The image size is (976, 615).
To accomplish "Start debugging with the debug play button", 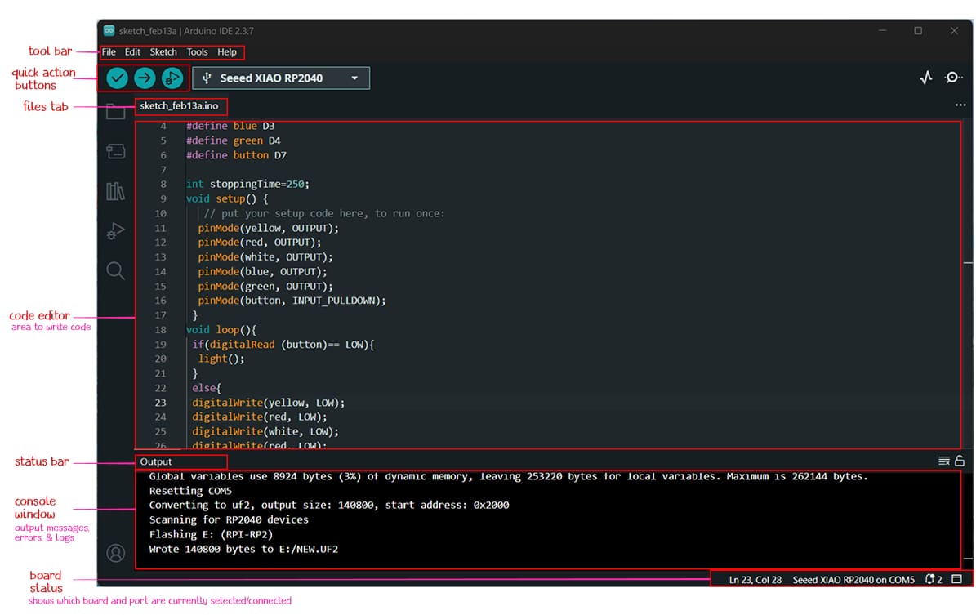I will click(172, 78).
